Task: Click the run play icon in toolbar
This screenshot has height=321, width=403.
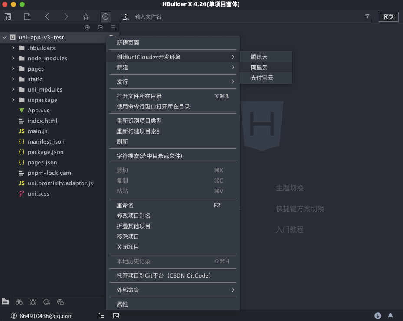Action: click(105, 17)
